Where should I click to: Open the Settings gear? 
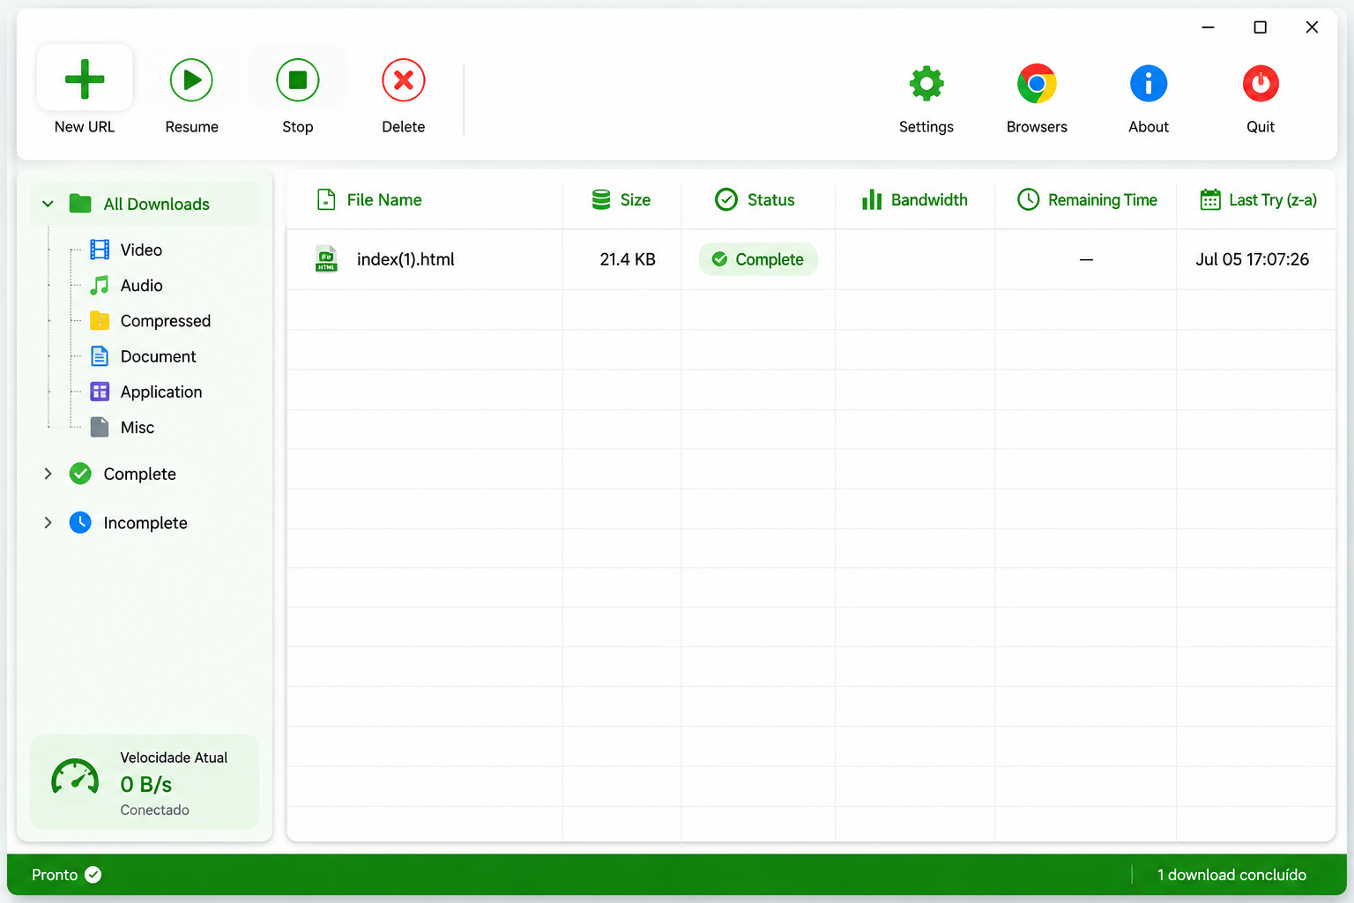pyautogui.click(x=926, y=84)
